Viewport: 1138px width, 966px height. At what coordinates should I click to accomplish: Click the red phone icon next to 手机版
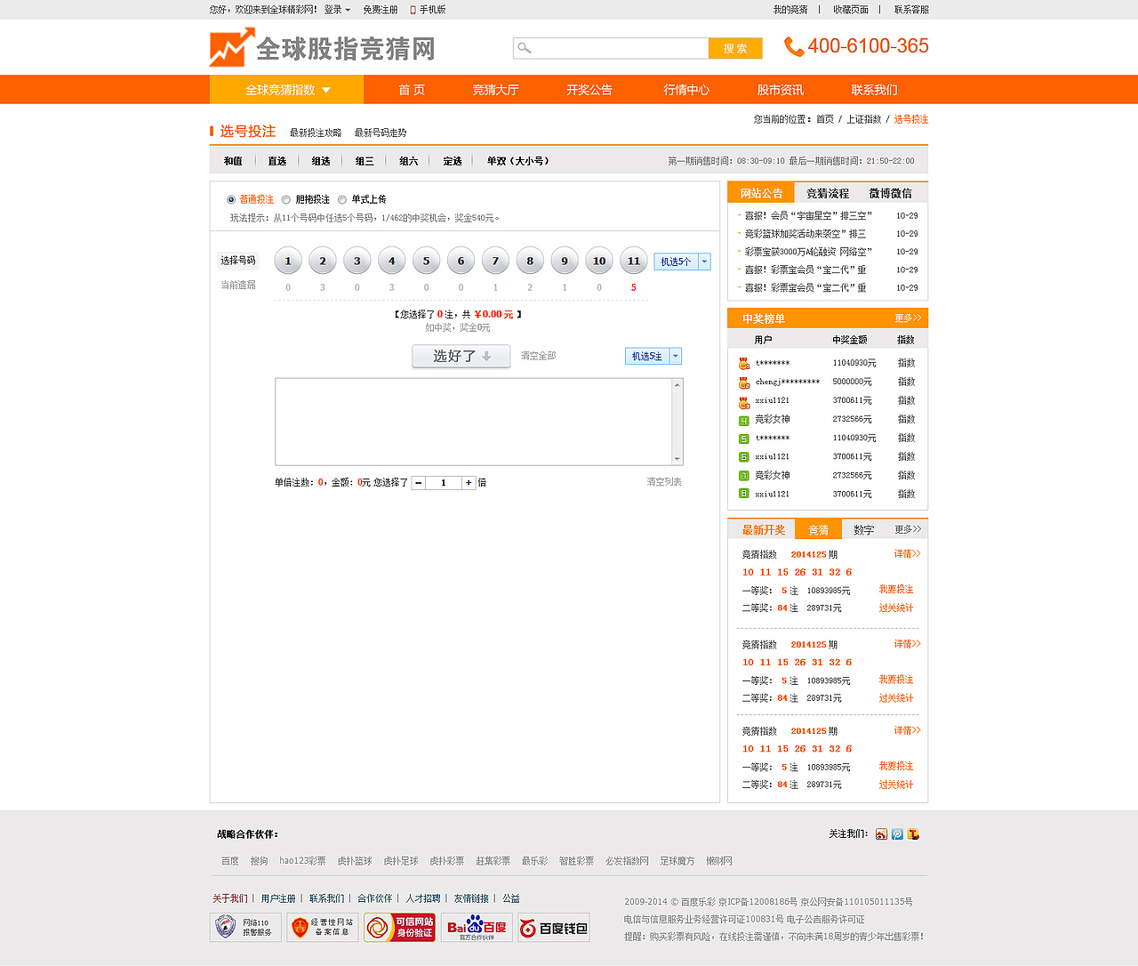tap(413, 10)
